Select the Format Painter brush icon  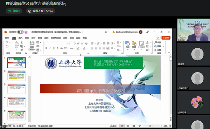click(x=22, y=50)
